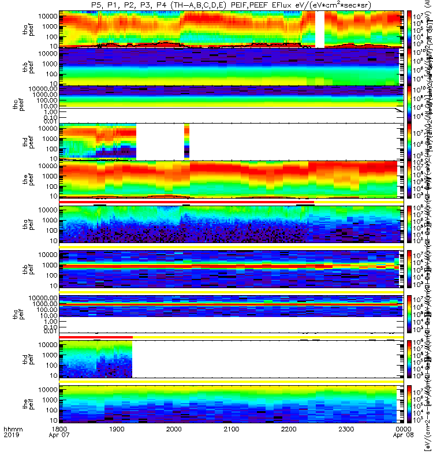Image resolution: width=433 pixels, height=462 pixels.
Task: Click the 2000 time axis label
Action: pyautogui.click(x=174, y=429)
